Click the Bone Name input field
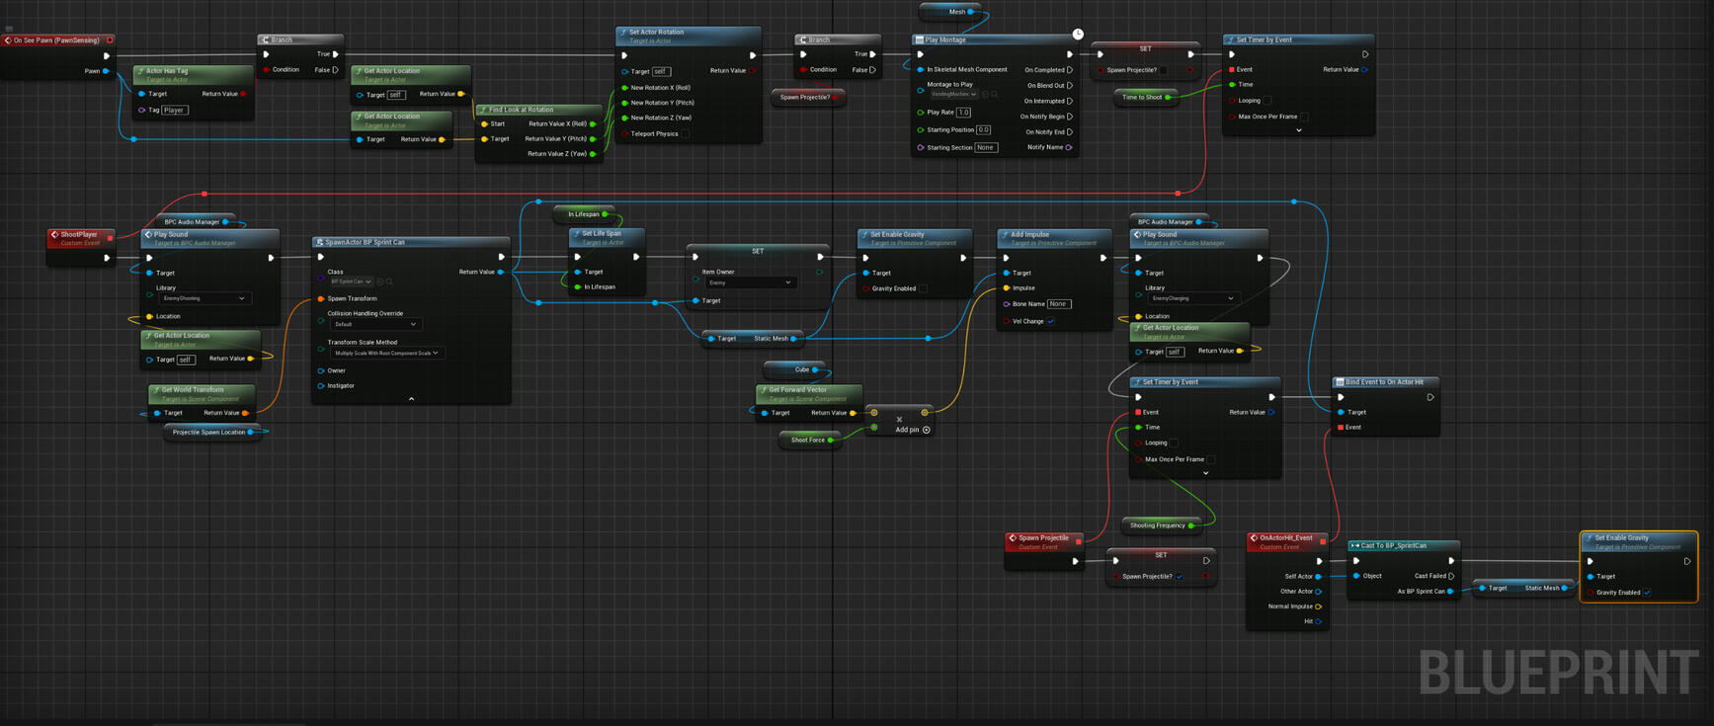Image resolution: width=1714 pixels, height=726 pixels. (x=1058, y=304)
